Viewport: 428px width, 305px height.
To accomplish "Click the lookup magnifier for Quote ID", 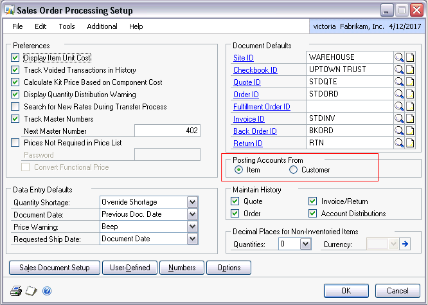I will pyautogui.click(x=399, y=82).
